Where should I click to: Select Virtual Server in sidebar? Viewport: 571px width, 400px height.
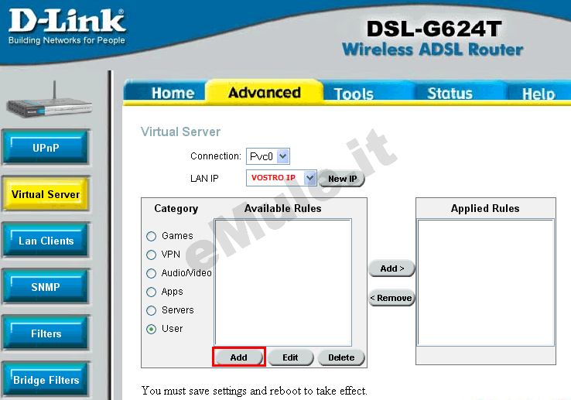[46, 193]
